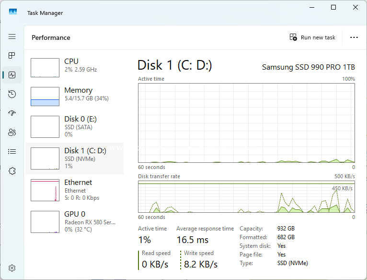Open the App history icon
Screen dimensions: 367x280
pos(12,94)
